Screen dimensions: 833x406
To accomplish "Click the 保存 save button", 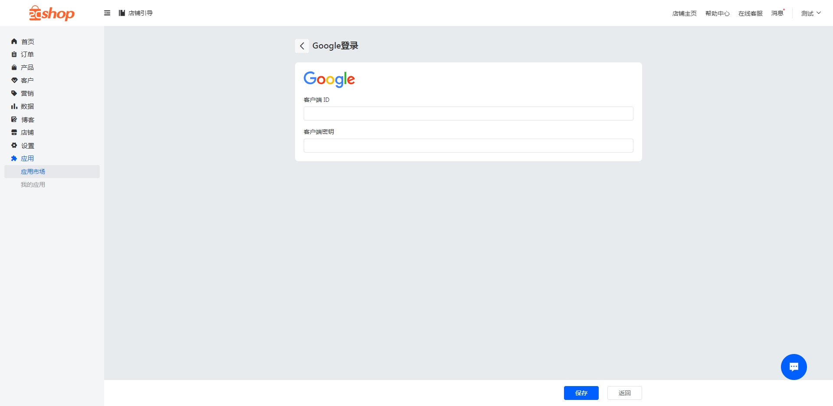I will pyautogui.click(x=581, y=393).
